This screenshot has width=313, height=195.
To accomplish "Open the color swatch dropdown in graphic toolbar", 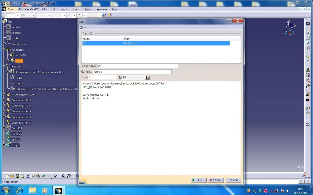I will tap(18, 15).
